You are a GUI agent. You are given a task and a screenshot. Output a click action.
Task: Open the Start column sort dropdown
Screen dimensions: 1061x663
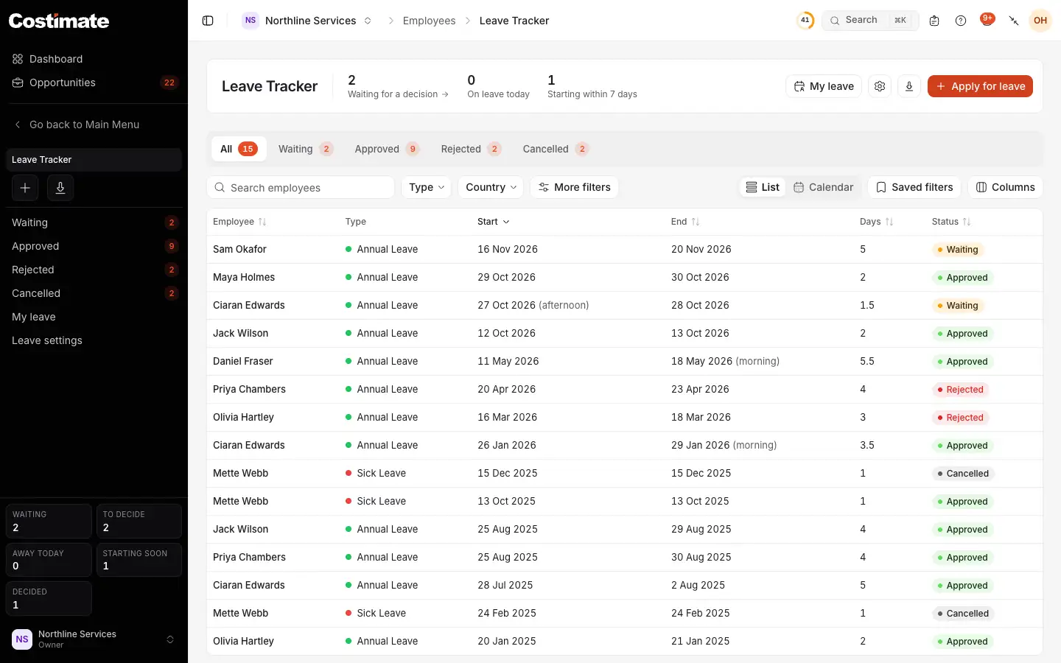[494, 222]
